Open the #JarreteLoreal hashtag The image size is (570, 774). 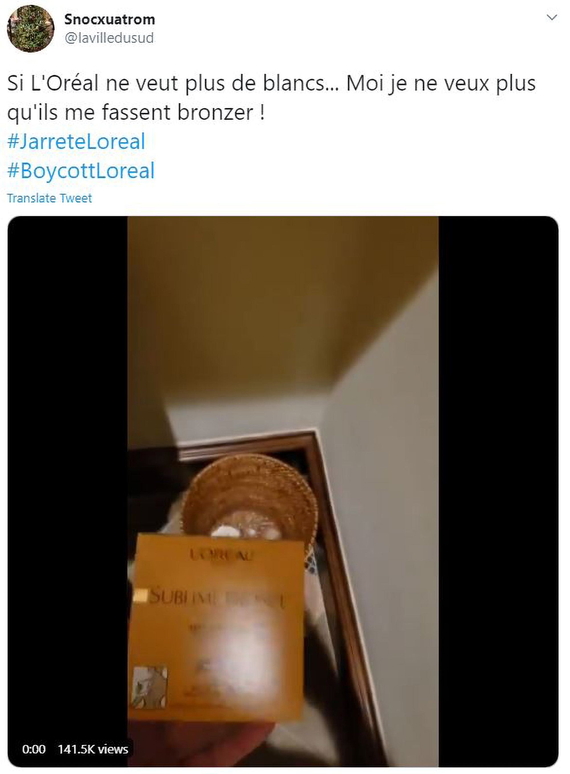(x=76, y=142)
